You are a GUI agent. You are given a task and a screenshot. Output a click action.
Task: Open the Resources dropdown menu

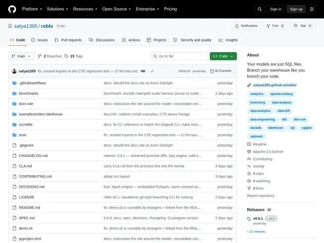click(85, 9)
